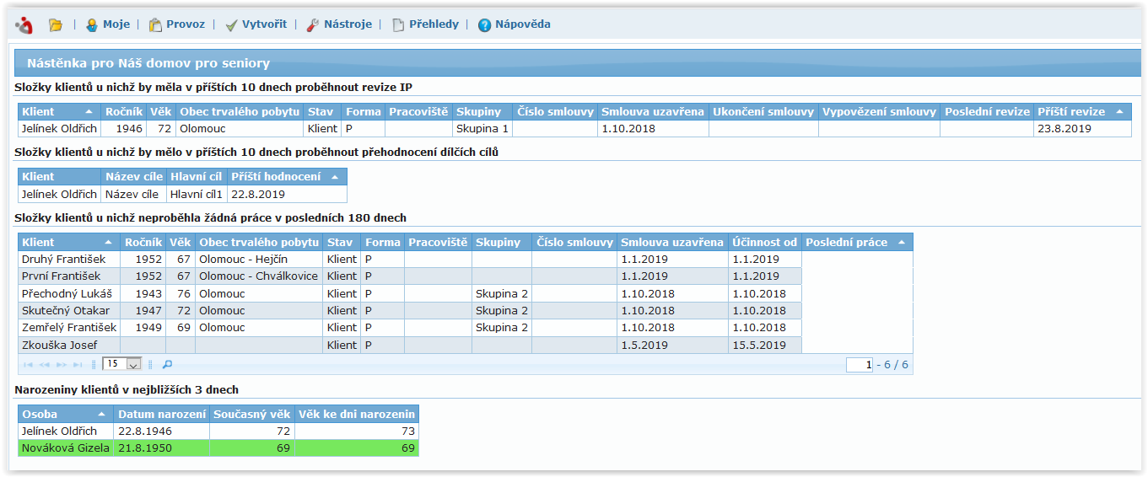The height and width of the screenshot is (477, 1148).
Task: Open the Provoz menu
Action: pos(176,24)
